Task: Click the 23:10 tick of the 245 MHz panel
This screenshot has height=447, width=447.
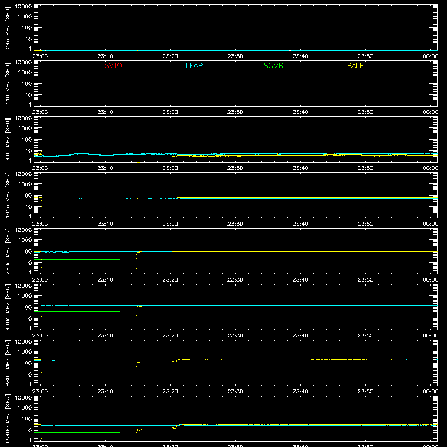Action: tap(105, 56)
